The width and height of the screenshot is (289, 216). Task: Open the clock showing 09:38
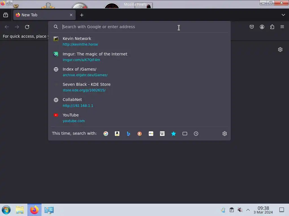[x=263, y=210]
